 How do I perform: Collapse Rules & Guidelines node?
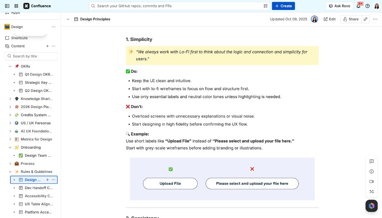click(10, 172)
